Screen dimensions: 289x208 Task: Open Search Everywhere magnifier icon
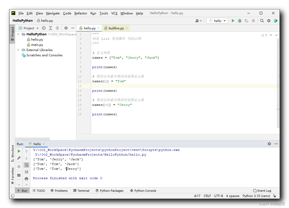pos(262,21)
